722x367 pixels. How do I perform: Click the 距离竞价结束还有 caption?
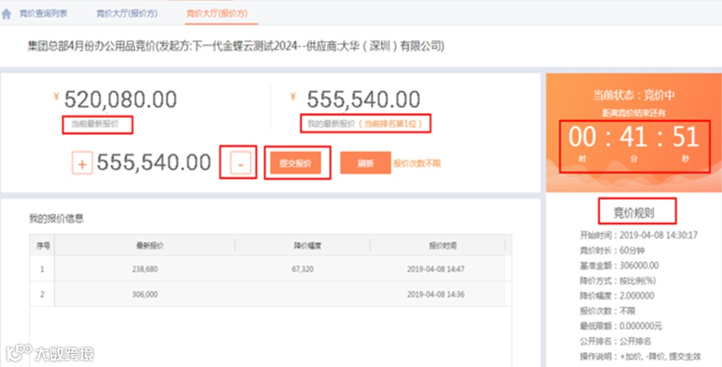(x=634, y=113)
